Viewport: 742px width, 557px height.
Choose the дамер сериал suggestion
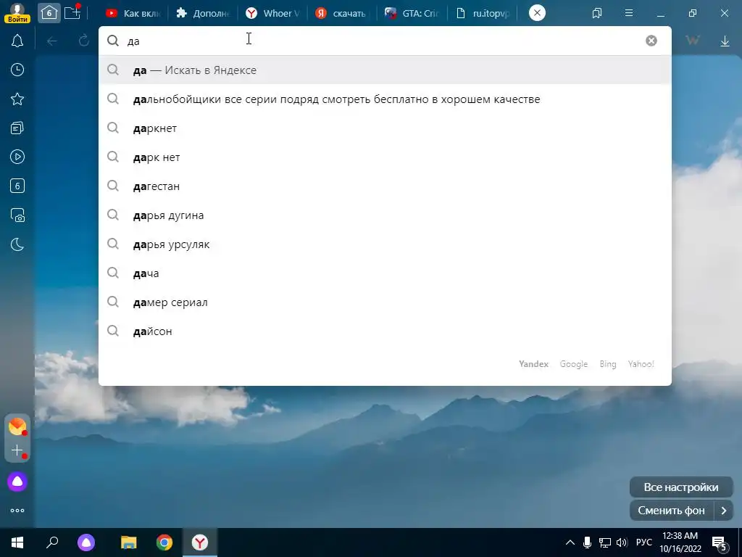(385, 302)
